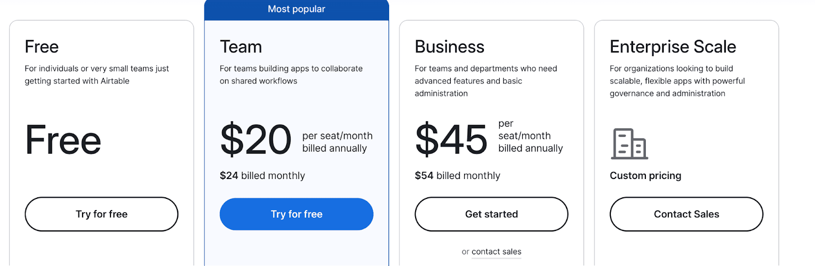Image resolution: width=815 pixels, height=266 pixels.
Task: Select the Team plan heading
Action: tap(241, 47)
